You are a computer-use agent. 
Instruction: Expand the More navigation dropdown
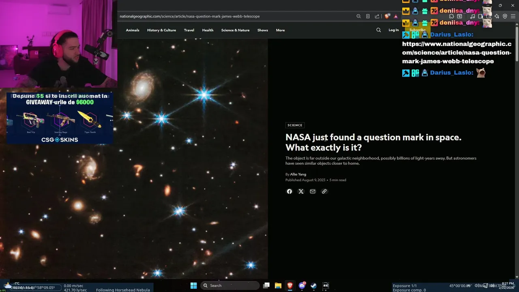click(280, 30)
